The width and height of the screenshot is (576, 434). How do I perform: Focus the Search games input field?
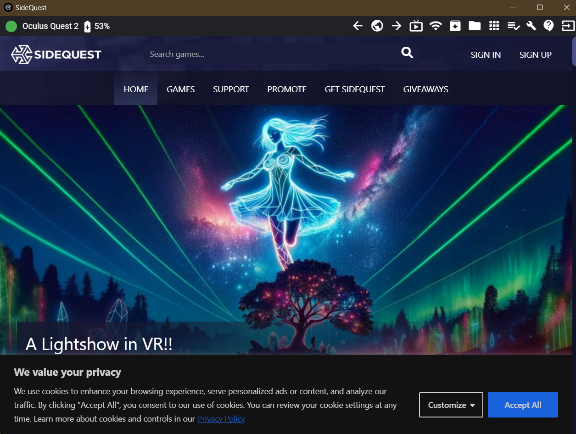271,54
